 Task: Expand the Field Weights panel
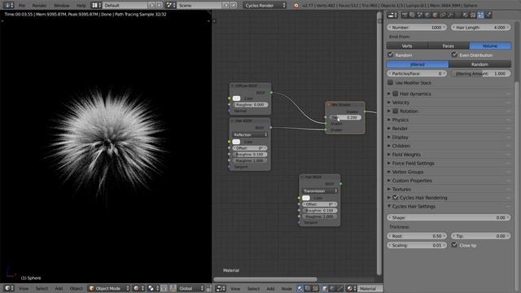(406, 155)
